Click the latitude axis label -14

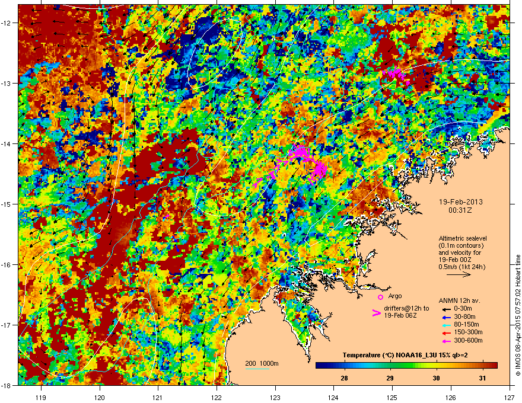click(6, 143)
